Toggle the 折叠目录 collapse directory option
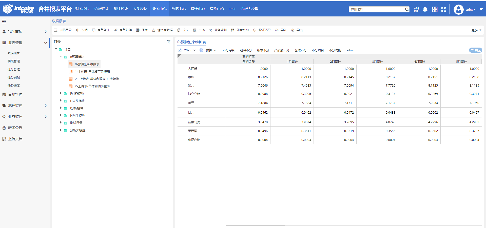486x228 pixels. click(x=63, y=30)
